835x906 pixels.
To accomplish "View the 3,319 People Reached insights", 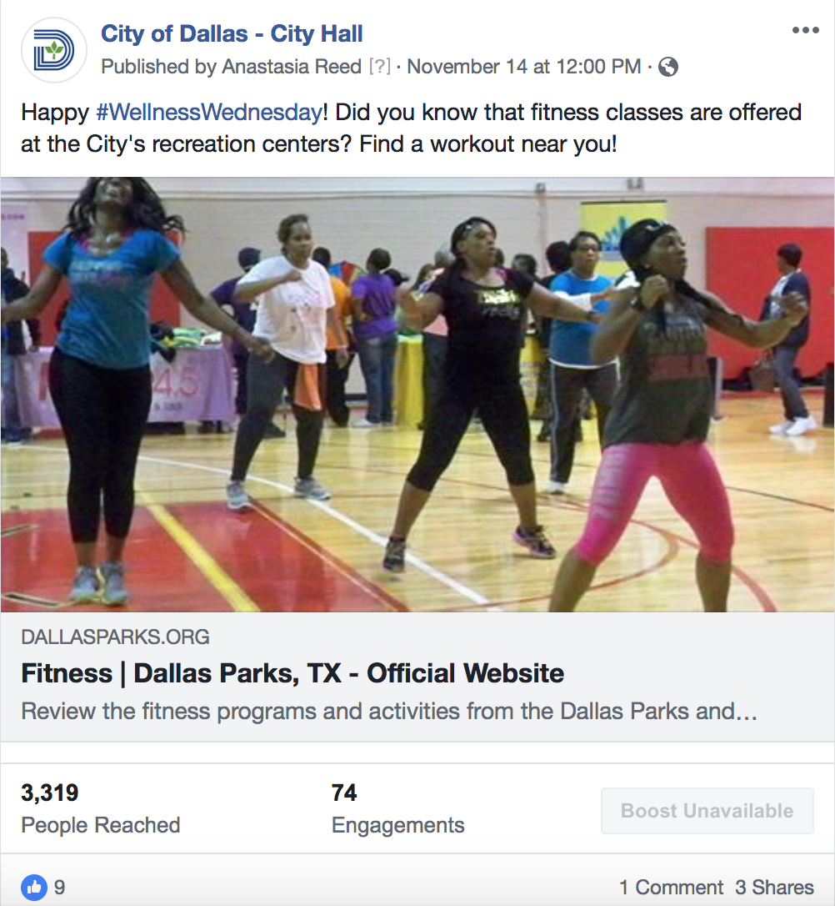I will [x=100, y=808].
